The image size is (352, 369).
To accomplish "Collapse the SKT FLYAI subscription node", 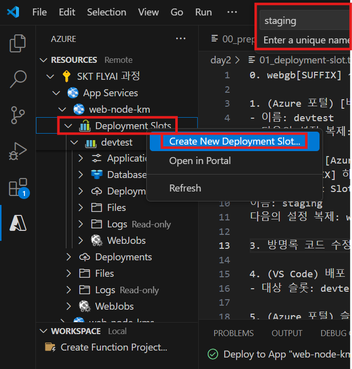I will 50,76.
